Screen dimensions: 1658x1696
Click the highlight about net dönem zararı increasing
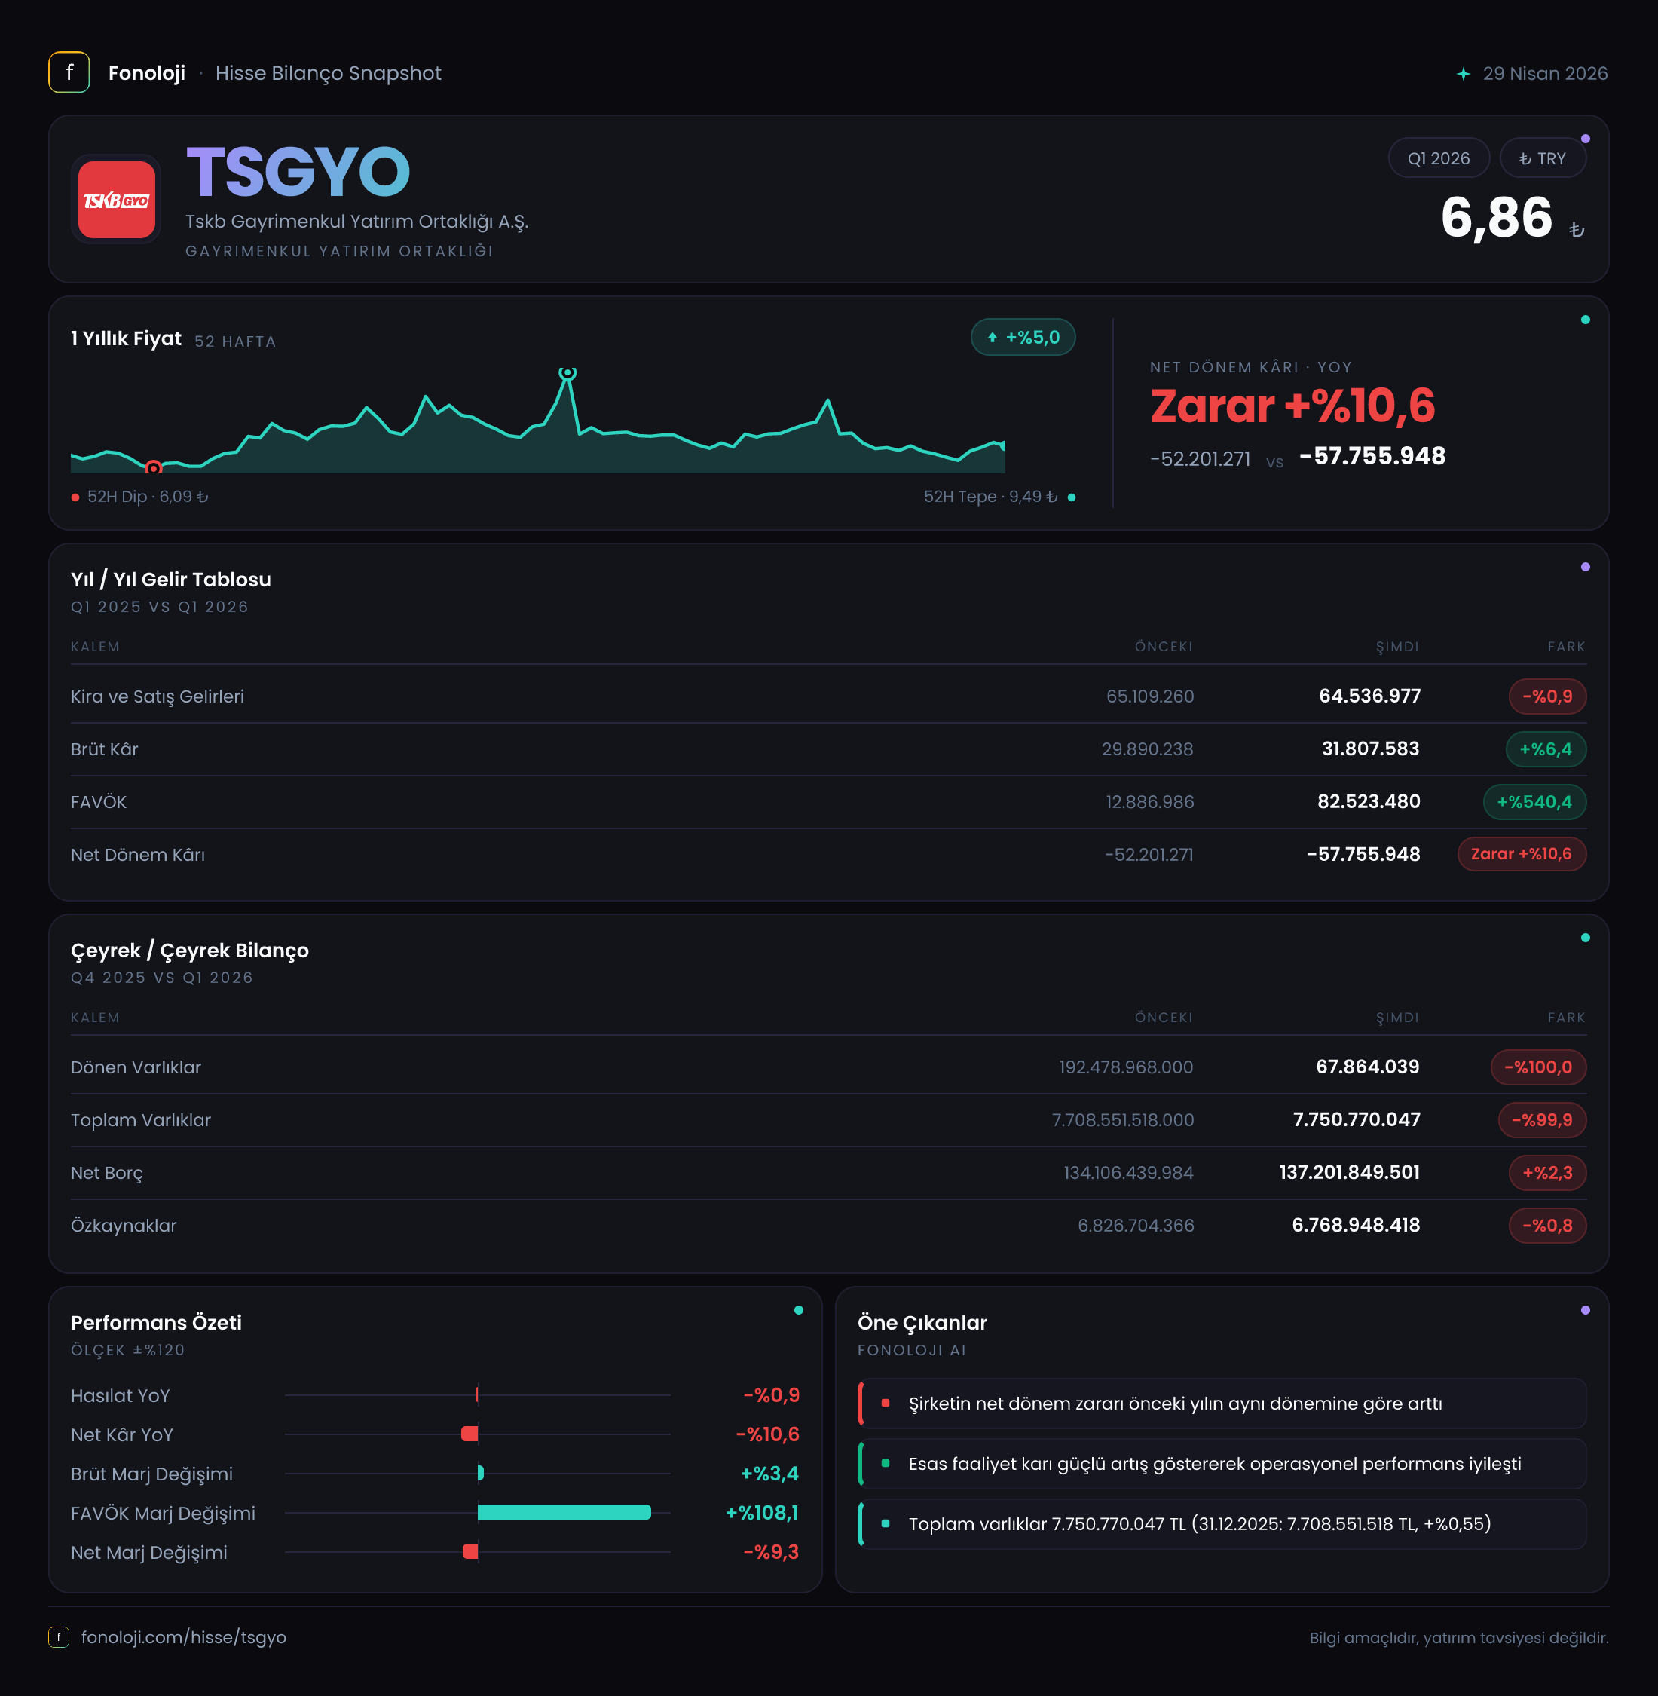tap(1222, 1404)
